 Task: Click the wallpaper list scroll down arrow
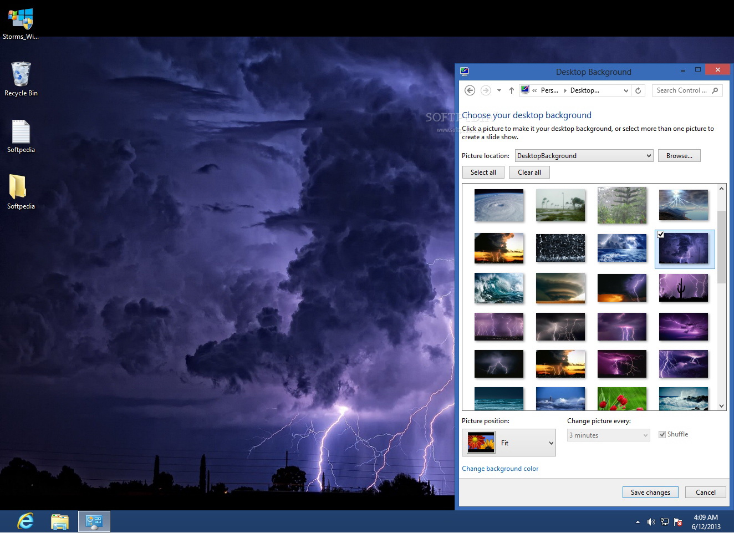pos(721,406)
